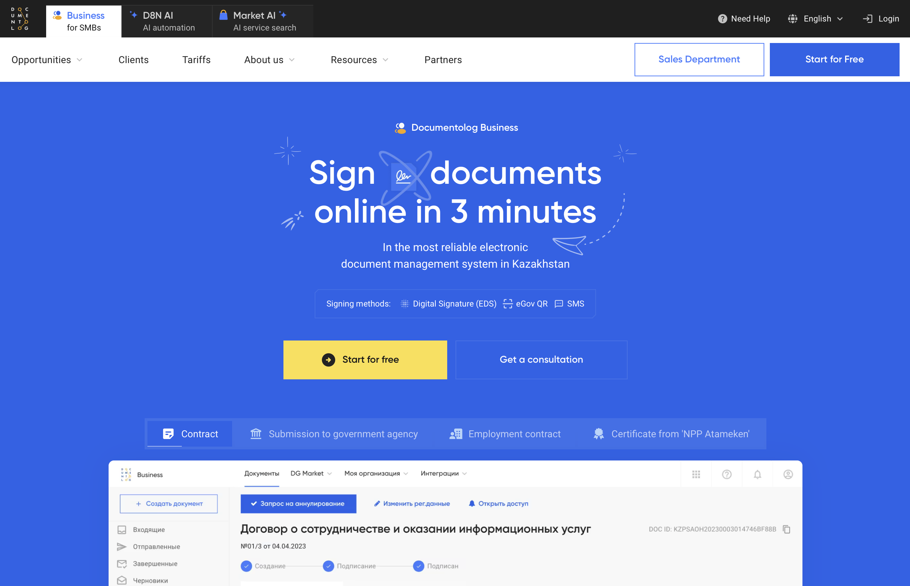Click the Digital Signature (EDS) label

(454, 304)
